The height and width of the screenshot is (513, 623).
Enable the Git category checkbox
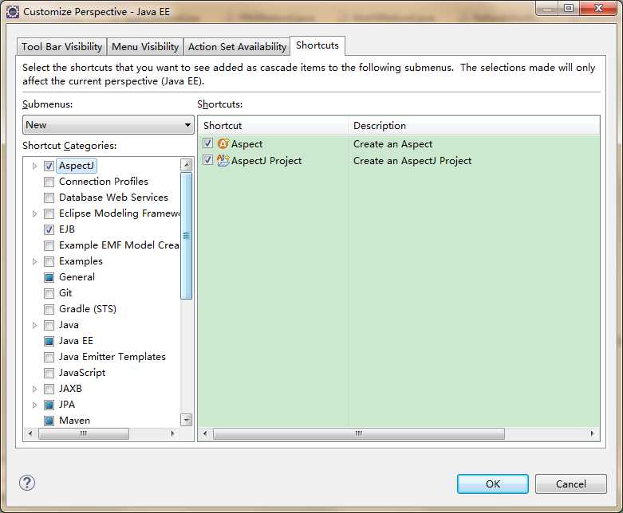click(49, 293)
